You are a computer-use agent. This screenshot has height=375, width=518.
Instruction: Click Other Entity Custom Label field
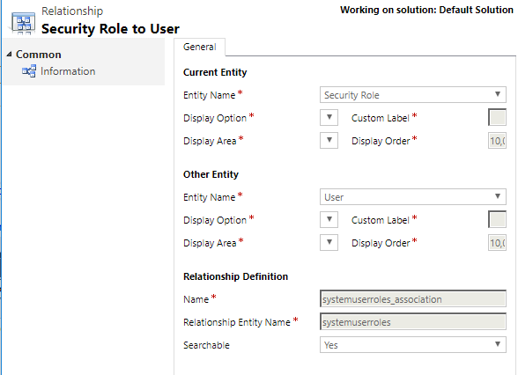pos(497,219)
